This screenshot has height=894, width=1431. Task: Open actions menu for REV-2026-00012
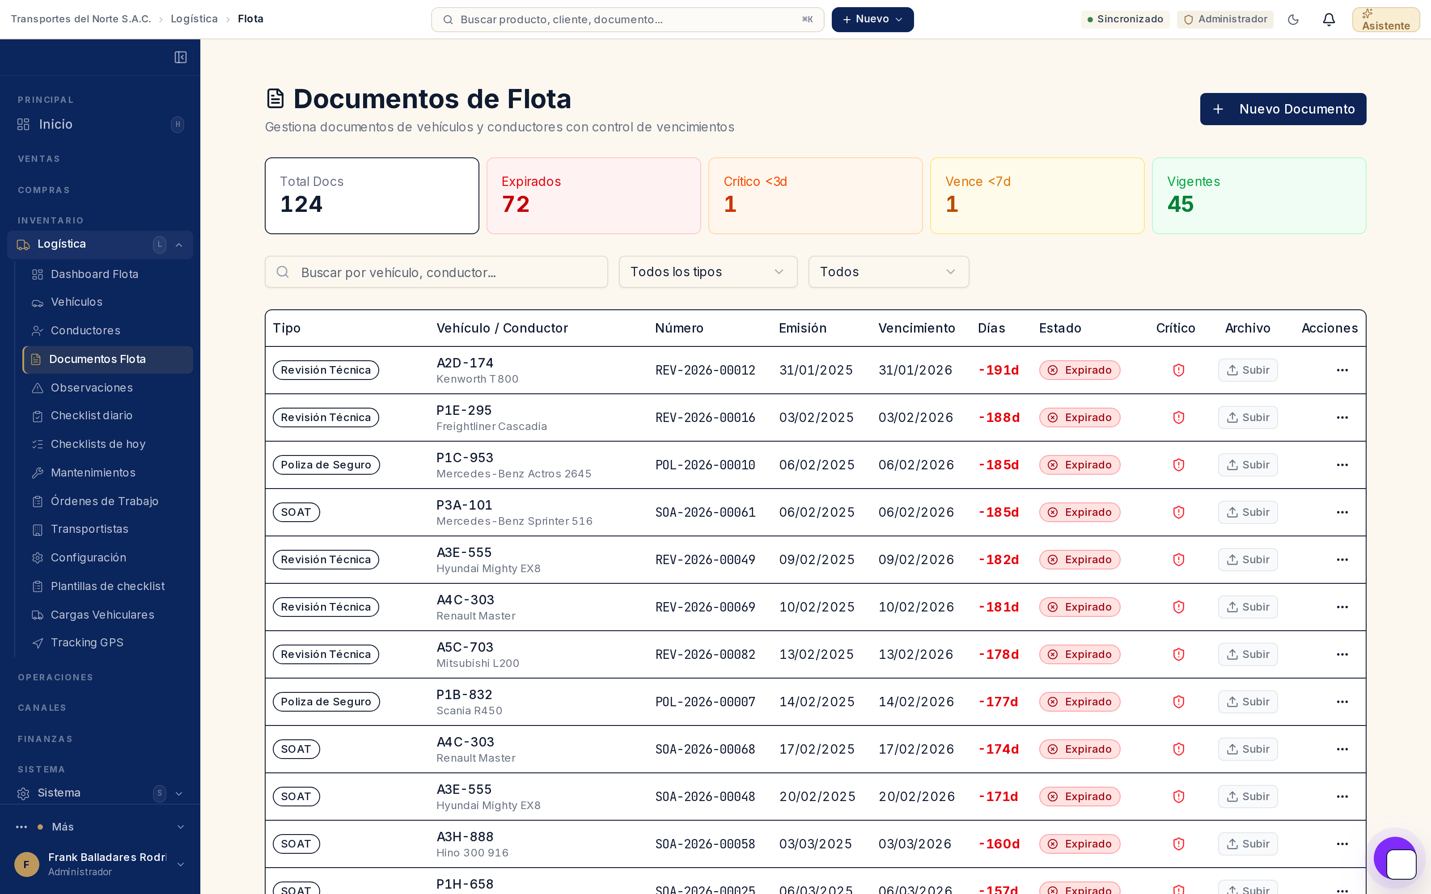click(x=1342, y=370)
